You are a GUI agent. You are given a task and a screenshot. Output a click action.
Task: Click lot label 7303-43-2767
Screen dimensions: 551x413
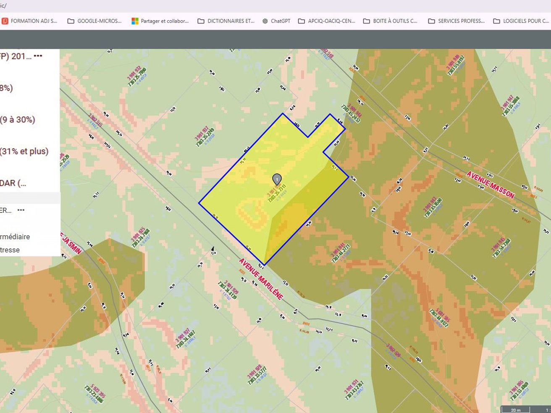[x=354, y=390]
